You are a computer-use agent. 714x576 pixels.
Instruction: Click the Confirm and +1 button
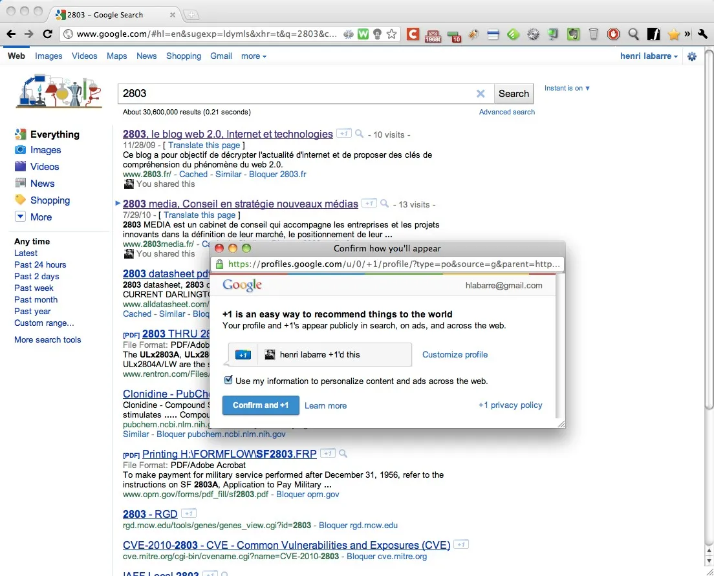[261, 405]
